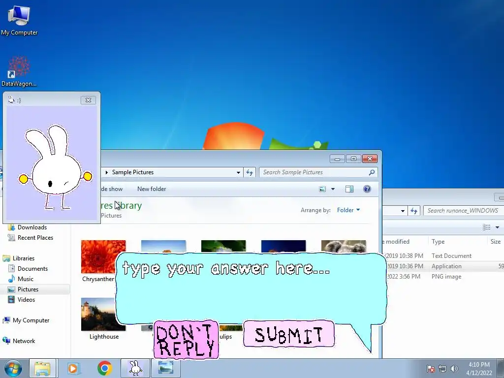
Task: Select the Chrysanthemum thumbnail
Action: [x=103, y=256]
